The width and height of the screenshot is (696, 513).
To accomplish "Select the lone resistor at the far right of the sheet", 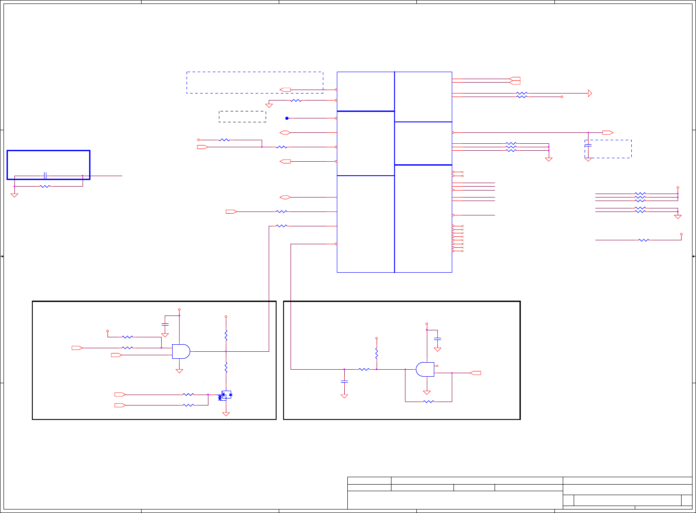I will (644, 240).
